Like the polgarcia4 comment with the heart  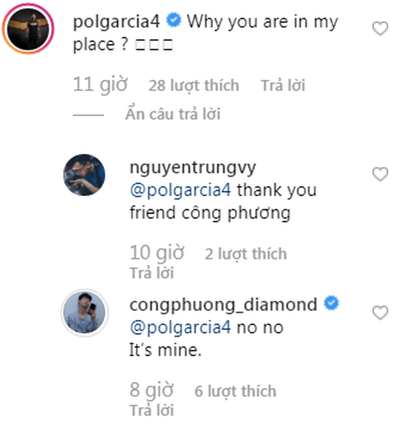pyautogui.click(x=381, y=29)
